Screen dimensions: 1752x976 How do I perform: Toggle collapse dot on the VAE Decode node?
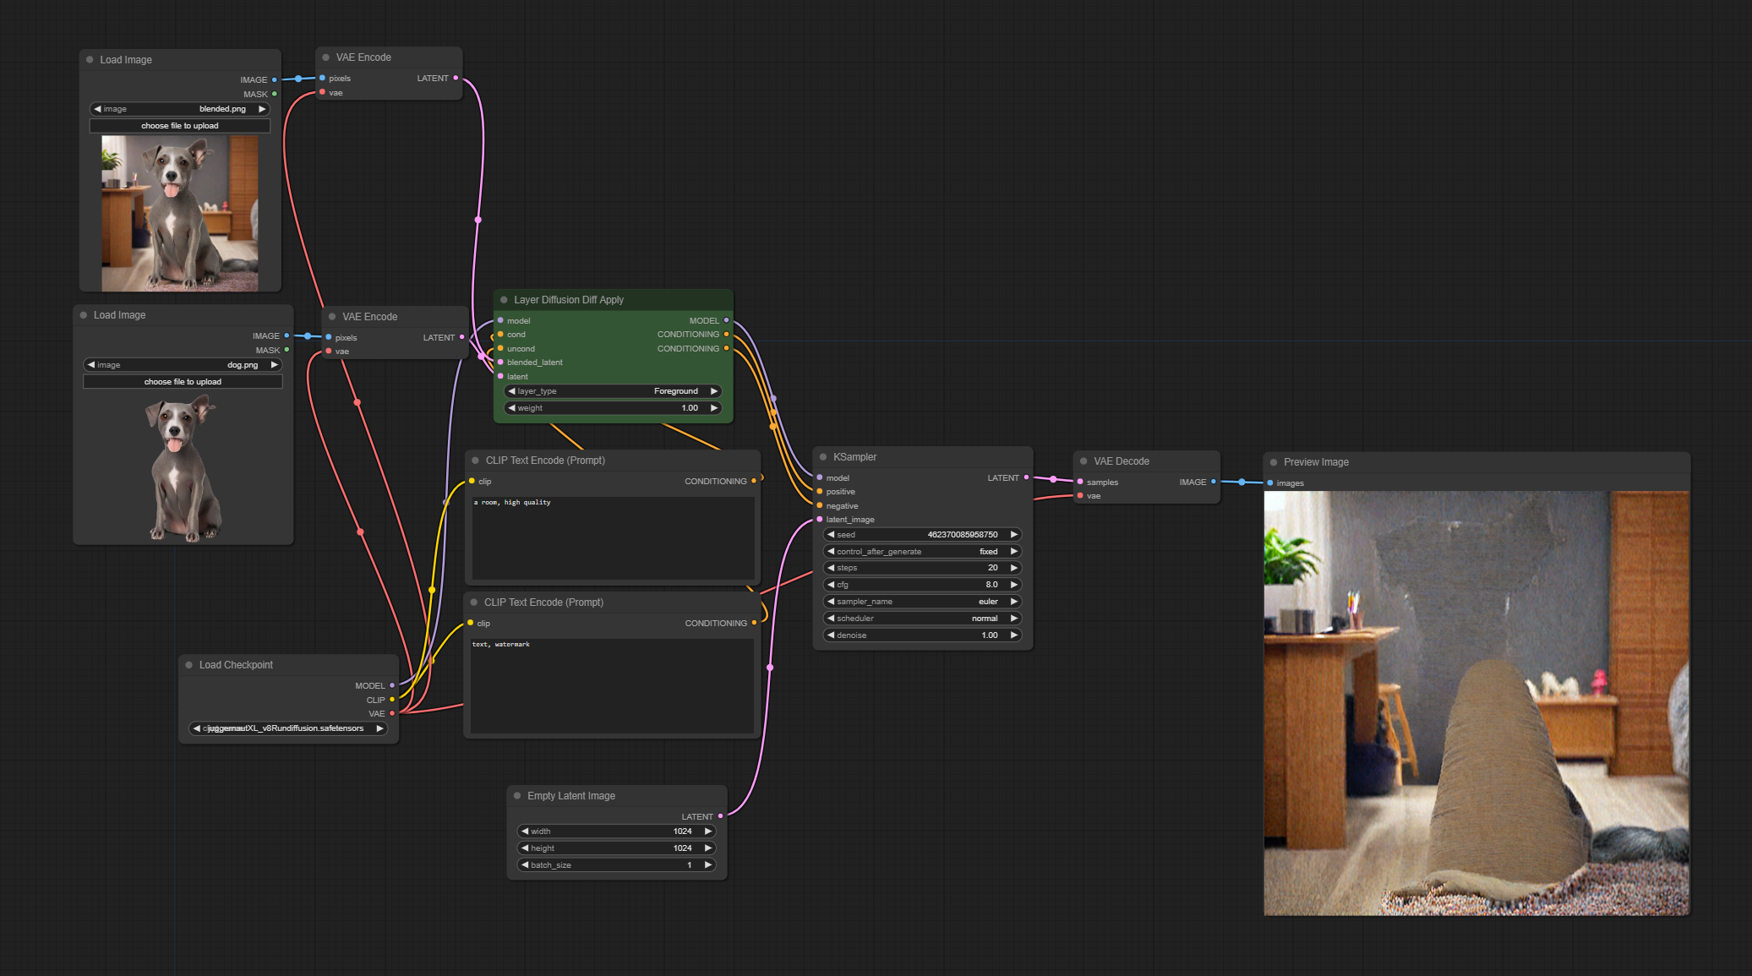(1083, 461)
